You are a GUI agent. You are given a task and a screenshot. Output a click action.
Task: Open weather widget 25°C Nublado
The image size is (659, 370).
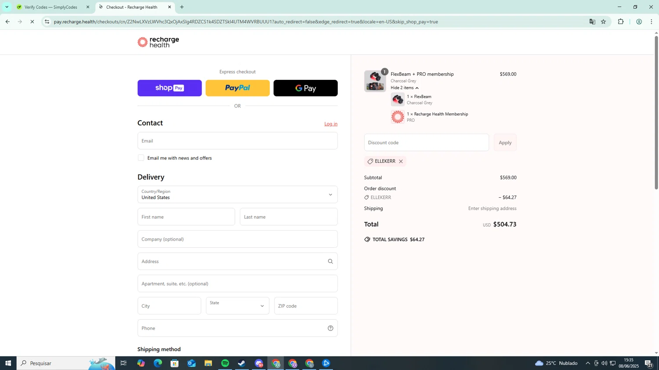click(x=556, y=363)
